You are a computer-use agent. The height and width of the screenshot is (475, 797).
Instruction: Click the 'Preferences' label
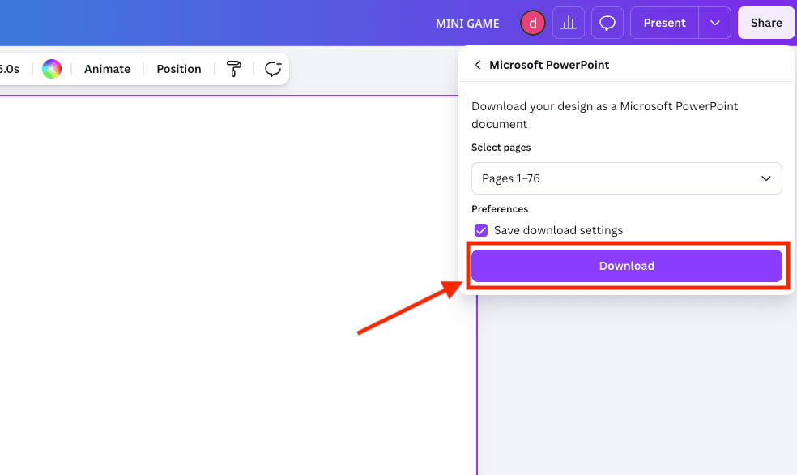(500, 209)
